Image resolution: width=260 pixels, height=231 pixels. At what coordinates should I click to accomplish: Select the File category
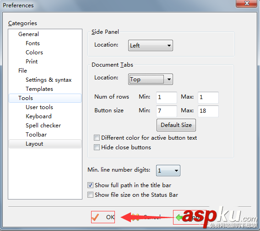[22, 71]
